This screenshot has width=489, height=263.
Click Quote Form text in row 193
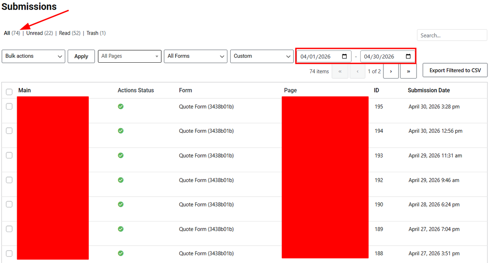[206, 156]
